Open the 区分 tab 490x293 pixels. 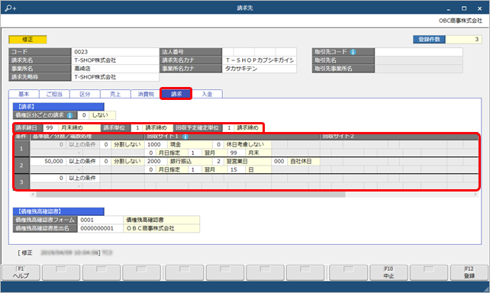tap(85, 94)
